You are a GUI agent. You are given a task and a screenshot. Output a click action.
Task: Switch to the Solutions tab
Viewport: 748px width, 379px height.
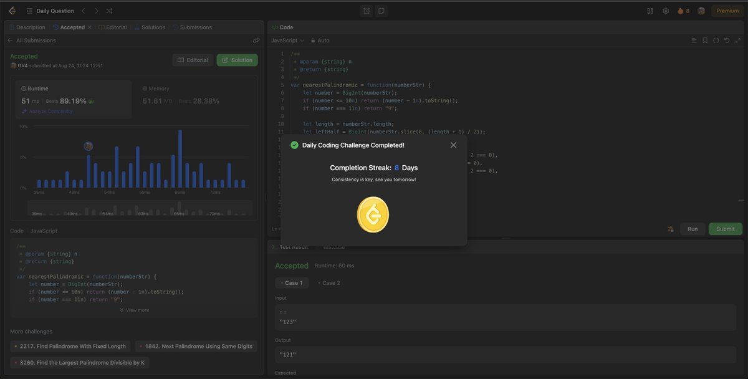point(150,27)
